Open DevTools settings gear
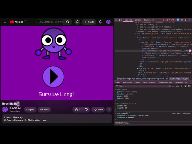This screenshot has width=192, height=144. [182, 20]
